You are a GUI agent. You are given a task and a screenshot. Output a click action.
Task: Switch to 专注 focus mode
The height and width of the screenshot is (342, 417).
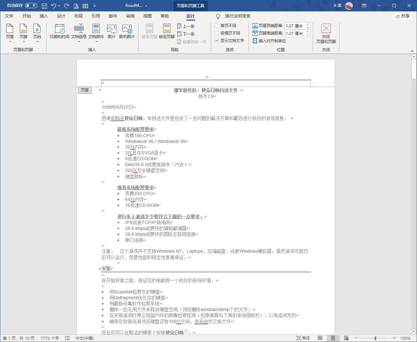(303, 338)
